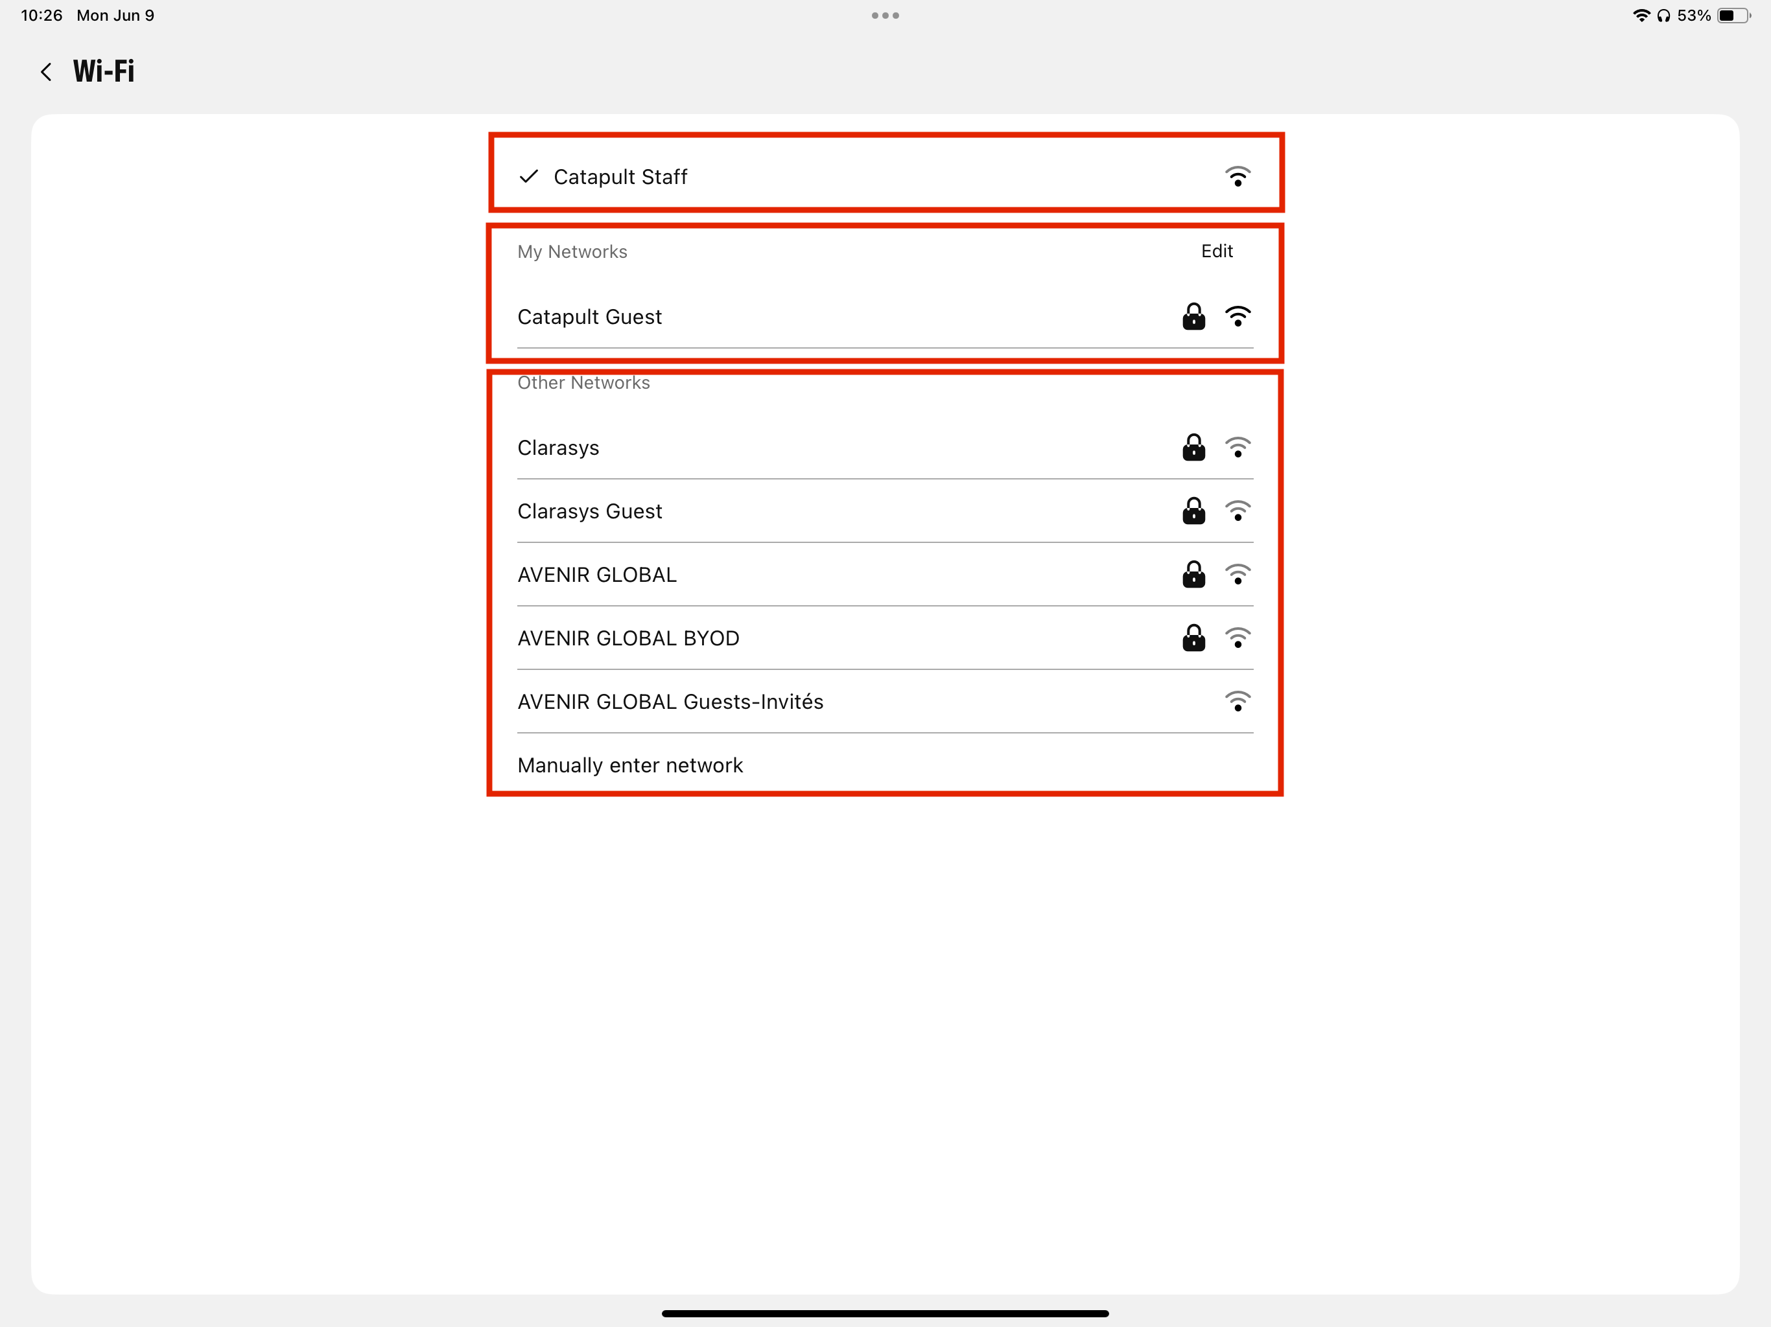Tap the headphones icon in status bar
This screenshot has height=1327, width=1771.
[1663, 15]
